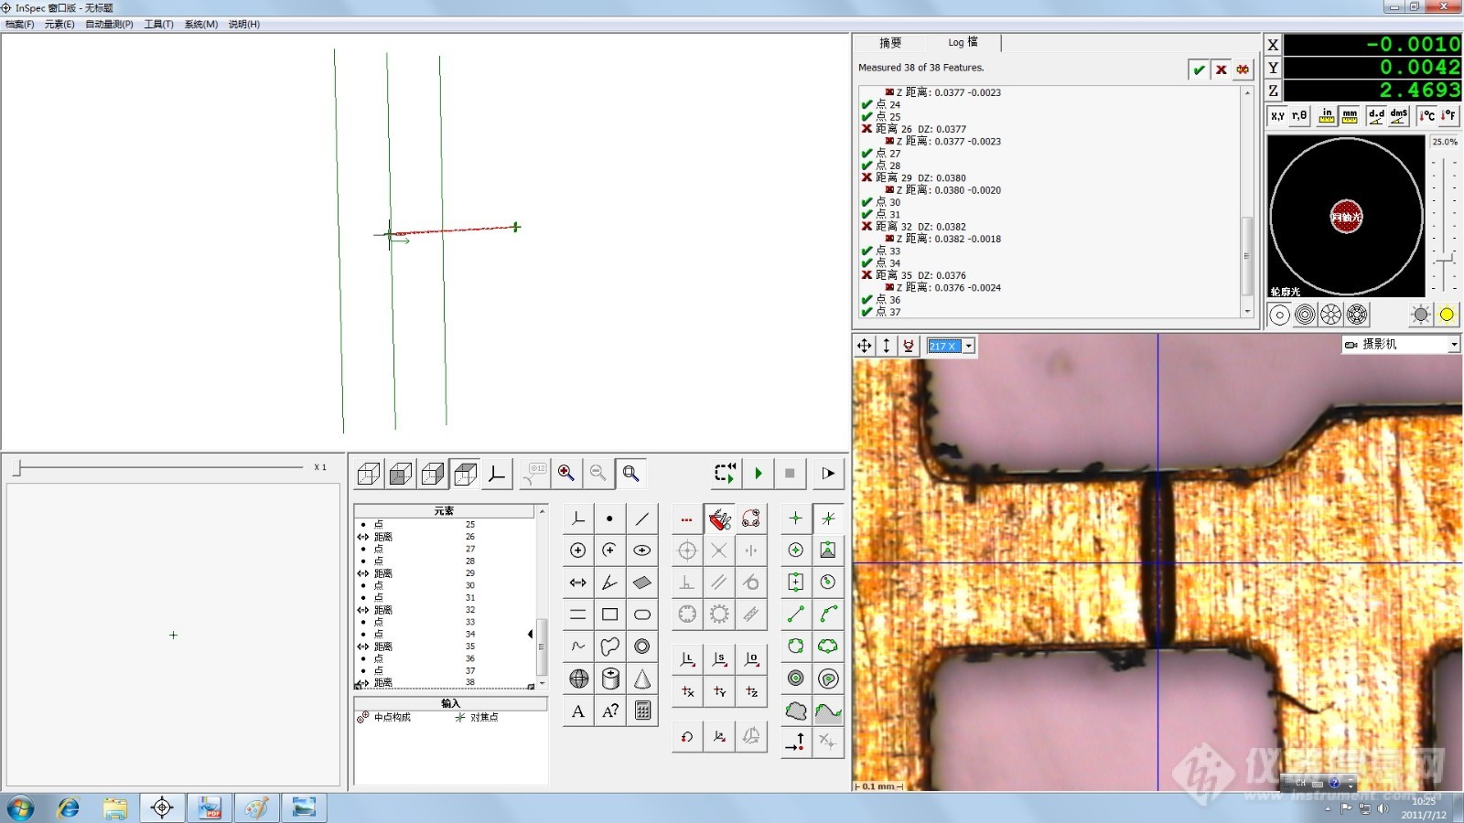The image size is (1464, 823).
Task: Toggle the yellow light on button
Action: point(1447,315)
